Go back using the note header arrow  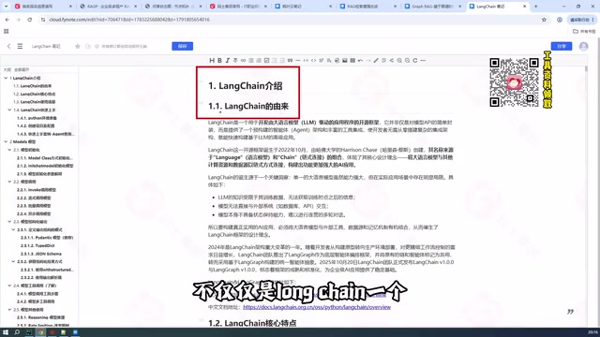(8, 46)
